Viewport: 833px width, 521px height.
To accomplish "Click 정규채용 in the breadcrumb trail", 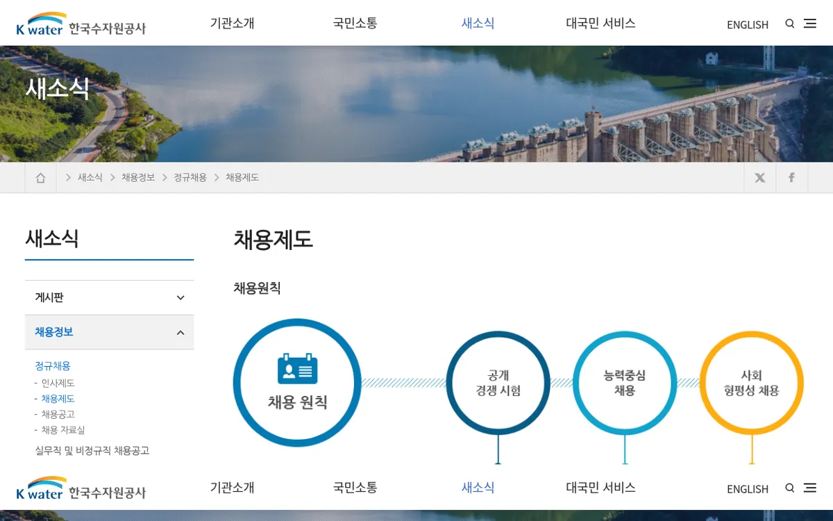I will 190,178.
